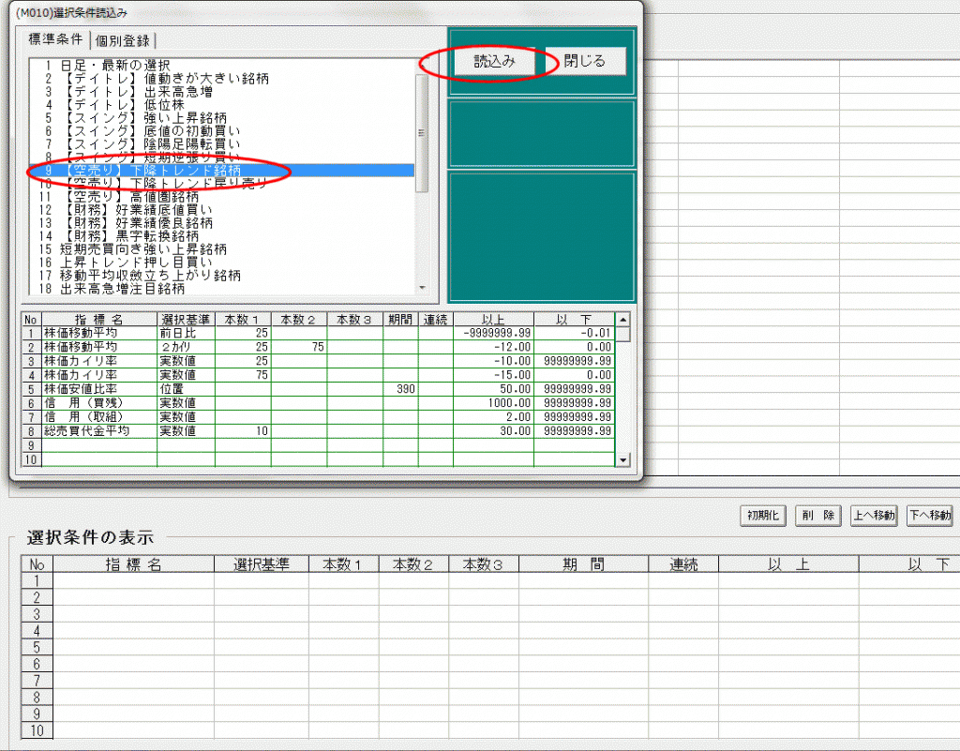Click the condition list scroll-down arrow
Screen dimensions: 960x751
click(421, 289)
